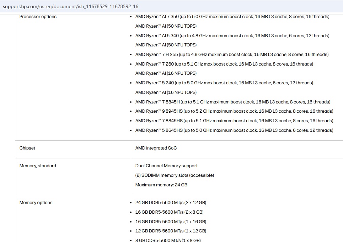Click the 'Chipset' row label

click(27, 148)
